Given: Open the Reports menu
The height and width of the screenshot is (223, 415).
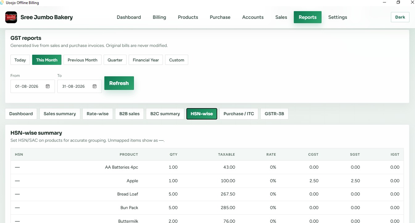Looking at the screenshot, I should click(308, 17).
